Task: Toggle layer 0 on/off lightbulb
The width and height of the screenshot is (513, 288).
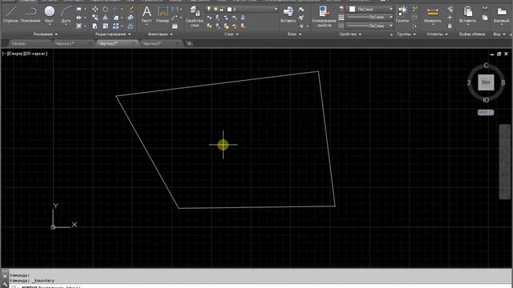Action: pos(208,9)
